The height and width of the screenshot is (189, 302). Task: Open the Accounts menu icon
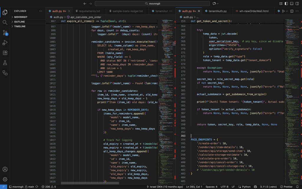5,169
